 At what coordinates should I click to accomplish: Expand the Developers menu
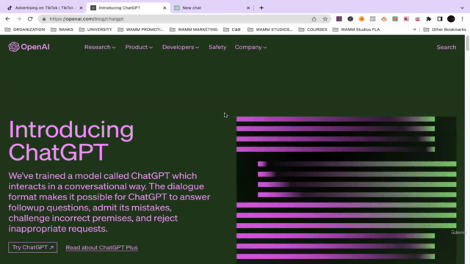[181, 47]
